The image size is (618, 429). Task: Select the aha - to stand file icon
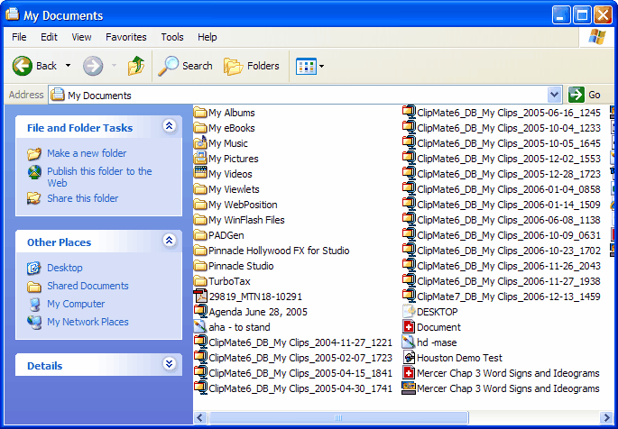coord(200,326)
